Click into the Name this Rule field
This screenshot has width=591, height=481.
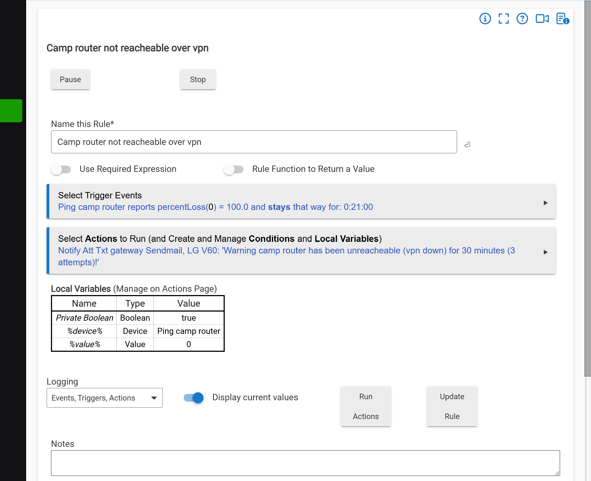[254, 142]
